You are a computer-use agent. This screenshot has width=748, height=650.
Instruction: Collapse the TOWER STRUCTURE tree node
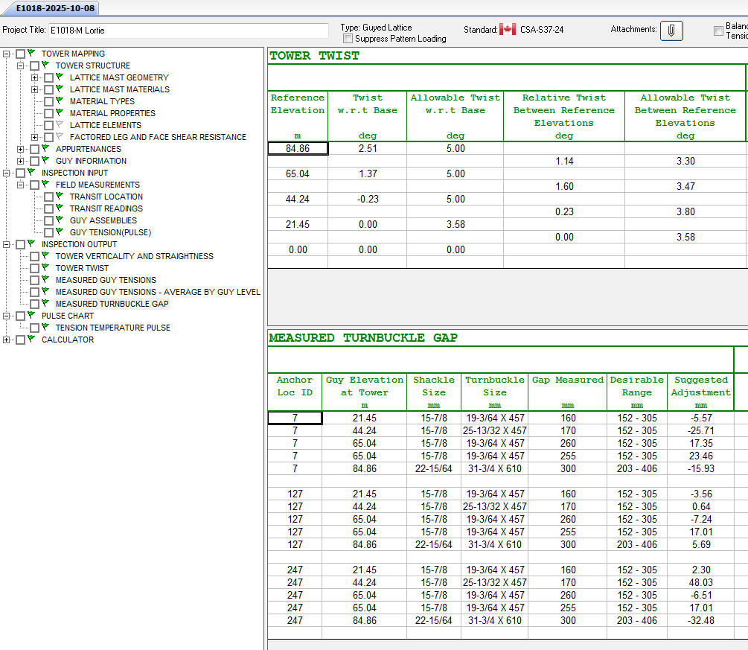point(21,66)
